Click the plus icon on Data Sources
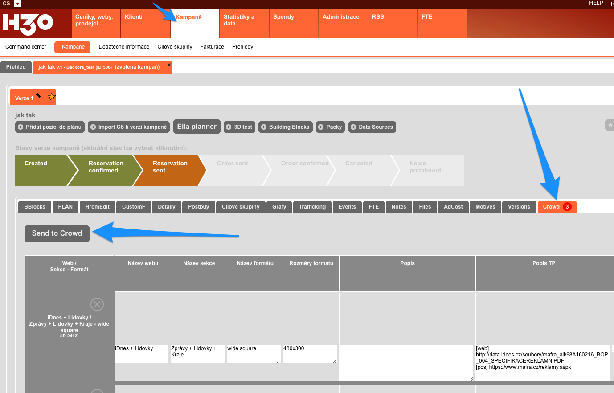This screenshot has height=393, width=614. point(353,127)
